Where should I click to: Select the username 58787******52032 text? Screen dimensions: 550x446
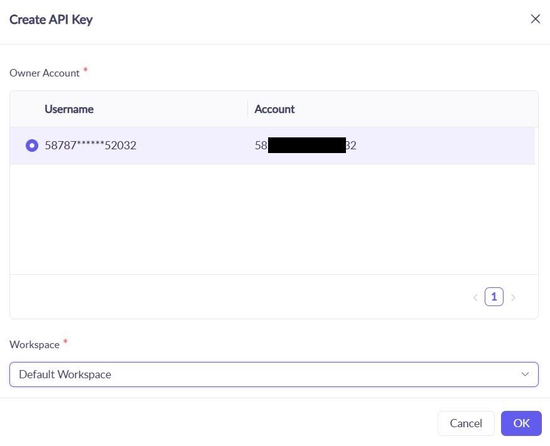click(90, 146)
